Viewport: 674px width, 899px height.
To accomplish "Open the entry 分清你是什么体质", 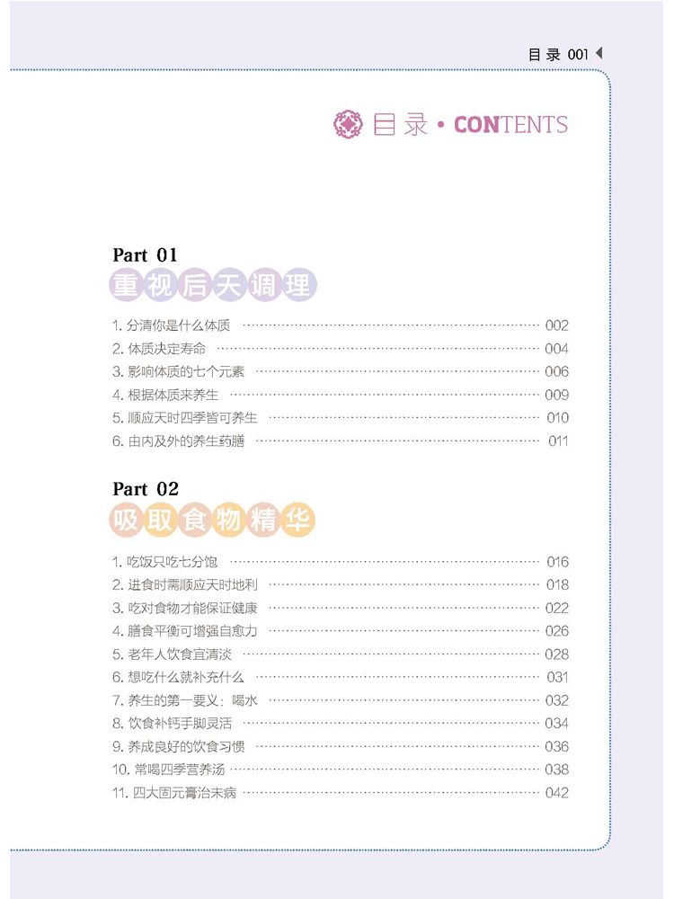I will [x=177, y=325].
